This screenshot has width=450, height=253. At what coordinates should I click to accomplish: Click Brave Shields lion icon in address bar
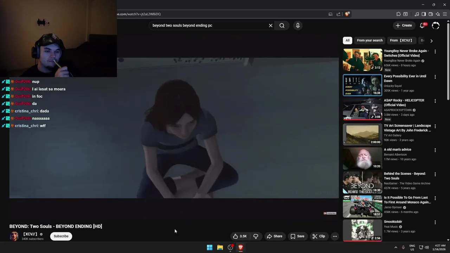pyautogui.click(x=347, y=14)
